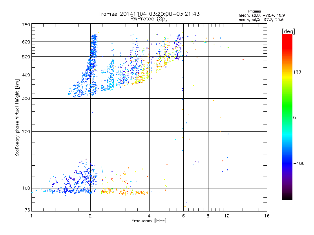Click the '300' height axis label
Screen dimensions: 314x235
26,99
